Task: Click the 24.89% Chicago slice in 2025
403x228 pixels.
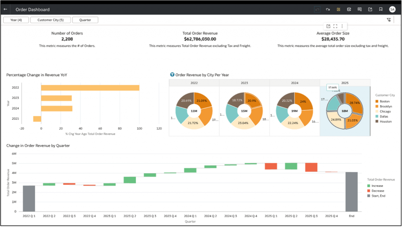Action: 336,120
